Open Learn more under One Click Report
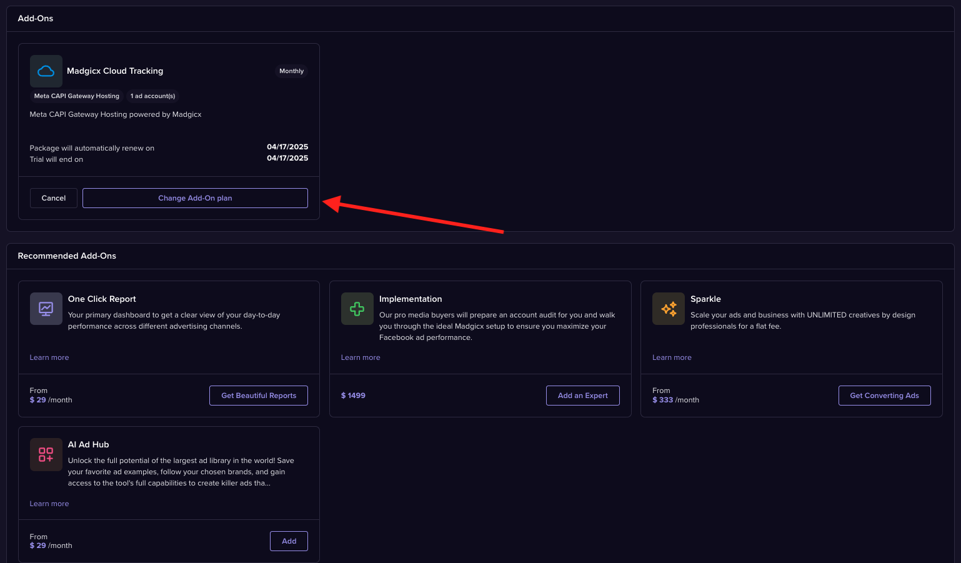Screen dimensions: 961x563 point(49,357)
